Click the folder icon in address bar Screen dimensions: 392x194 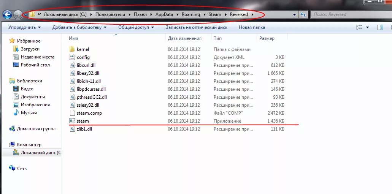click(32, 14)
